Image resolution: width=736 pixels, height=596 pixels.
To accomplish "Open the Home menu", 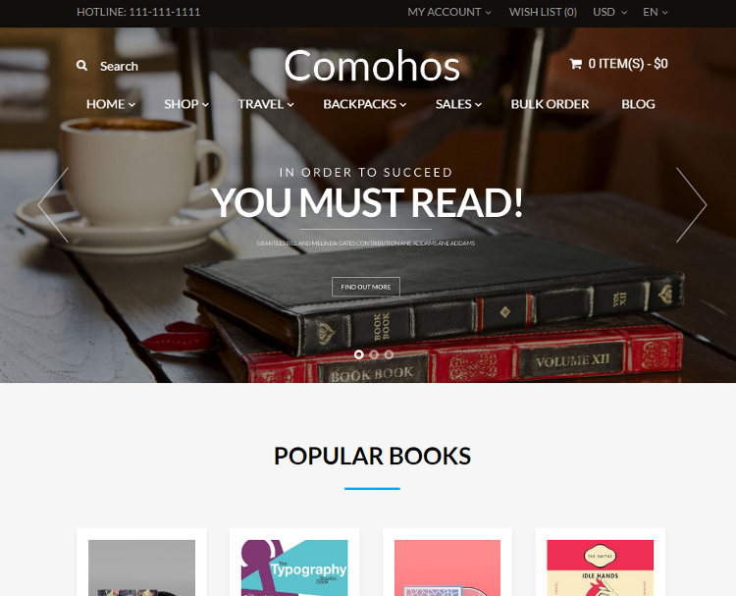I will tap(111, 104).
